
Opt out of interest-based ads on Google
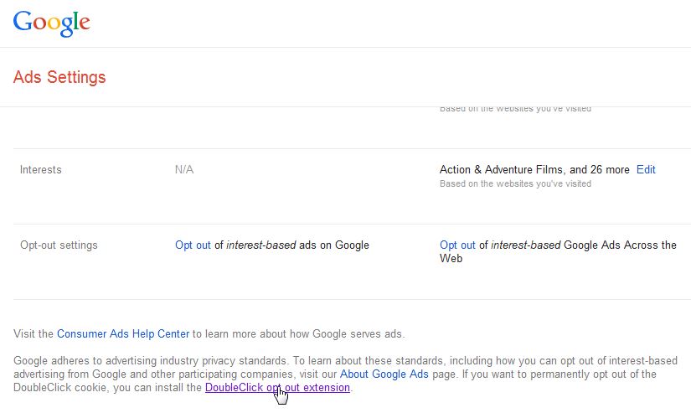(193, 245)
